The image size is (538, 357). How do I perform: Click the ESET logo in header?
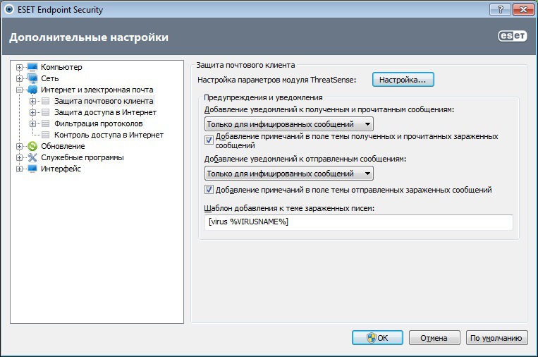pos(512,37)
